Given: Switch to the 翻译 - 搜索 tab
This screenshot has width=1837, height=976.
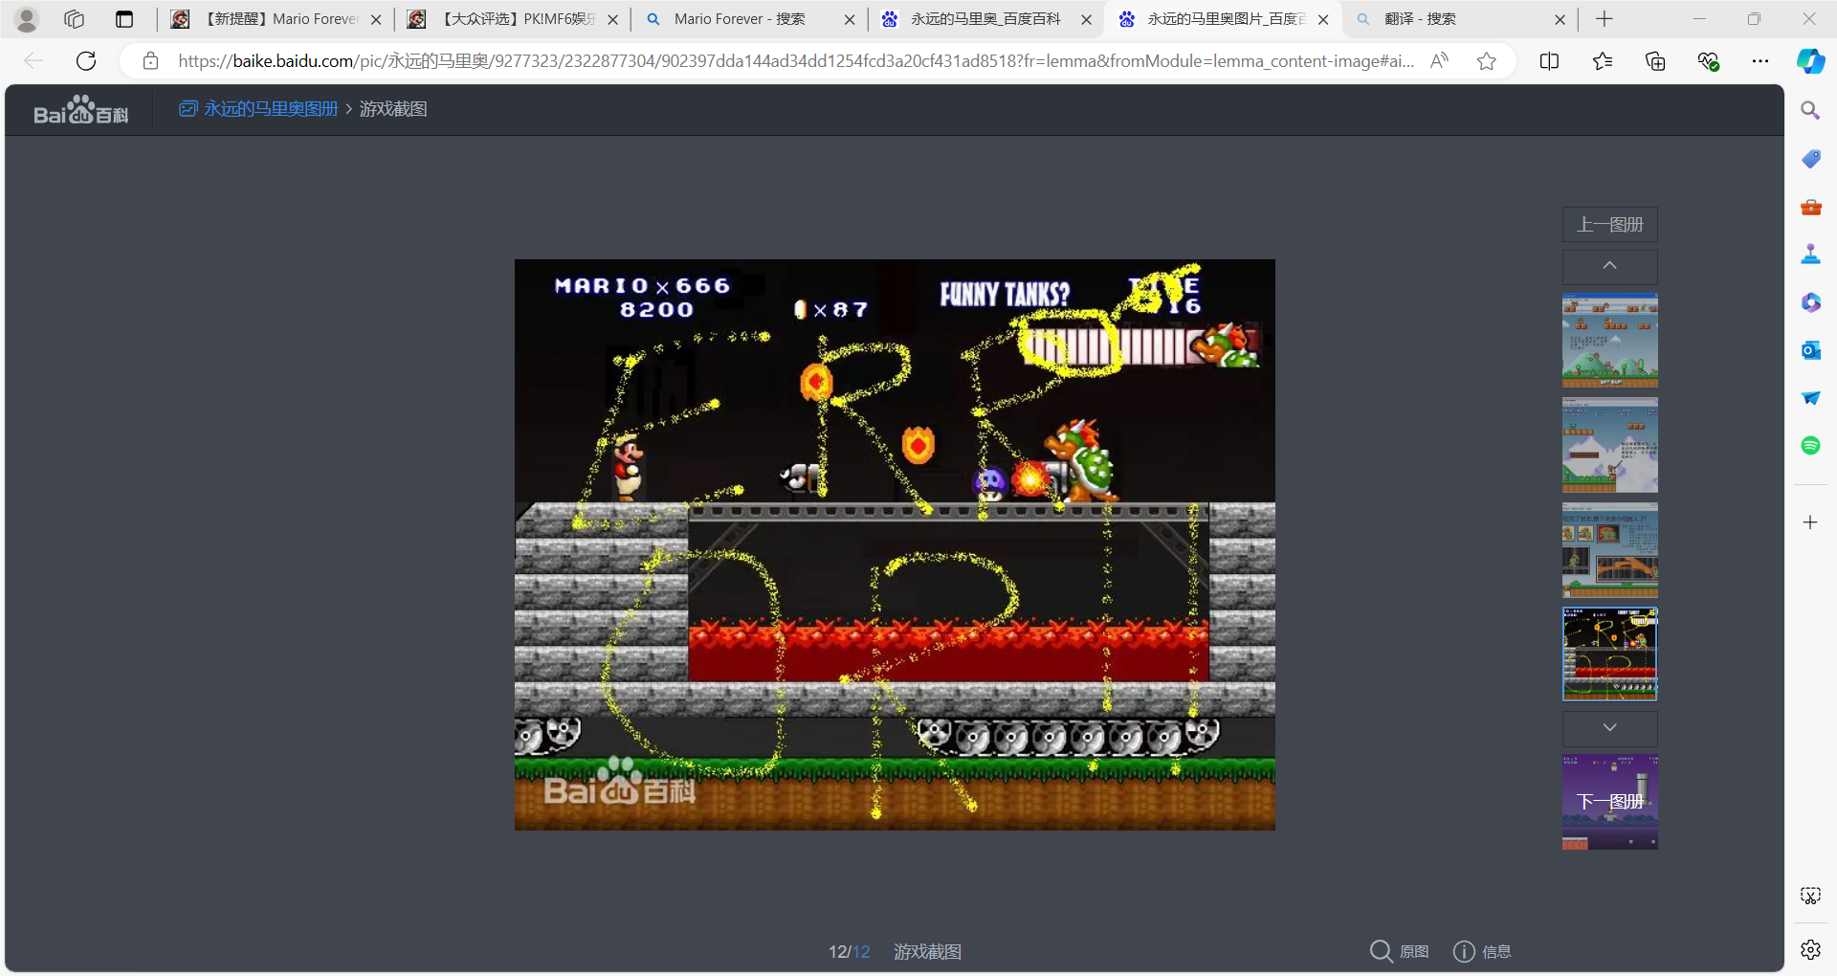Looking at the screenshot, I should coord(1459,19).
